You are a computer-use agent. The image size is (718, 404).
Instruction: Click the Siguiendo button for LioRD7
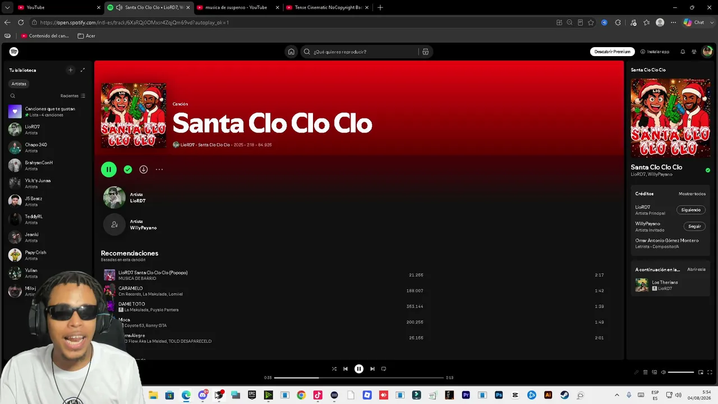(x=691, y=210)
